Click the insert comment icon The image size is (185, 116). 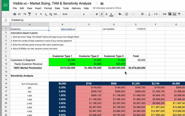170,14
